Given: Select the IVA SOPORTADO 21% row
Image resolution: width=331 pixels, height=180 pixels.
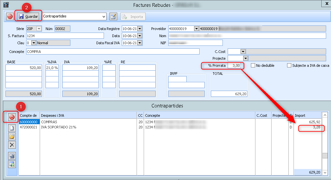Looking at the screenshot, I should coord(58,127).
